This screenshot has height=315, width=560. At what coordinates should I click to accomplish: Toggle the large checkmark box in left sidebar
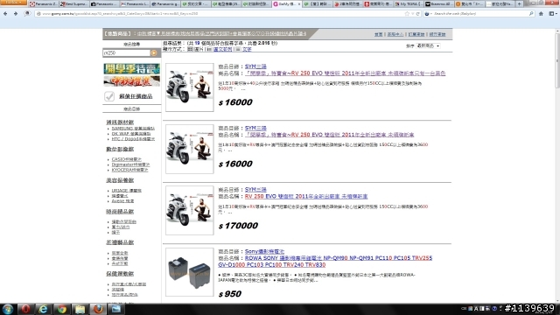point(109,96)
